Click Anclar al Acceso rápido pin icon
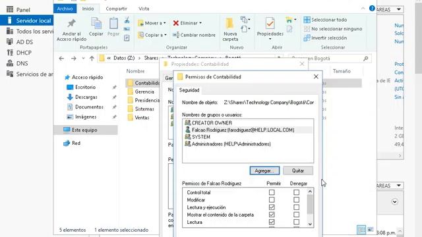This screenshot has width=422, height=237. (71, 24)
